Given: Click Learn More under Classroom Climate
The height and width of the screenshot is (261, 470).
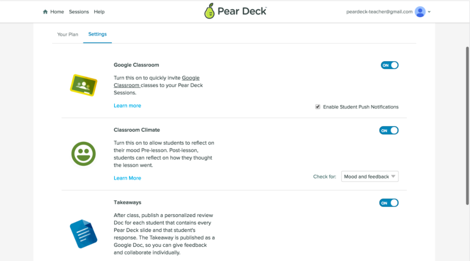Looking at the screenshot, I should [127, 178].
